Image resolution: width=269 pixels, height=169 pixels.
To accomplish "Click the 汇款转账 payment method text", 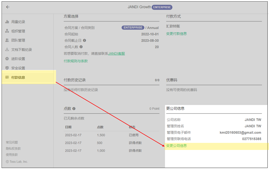I will (x=173, y=26).
